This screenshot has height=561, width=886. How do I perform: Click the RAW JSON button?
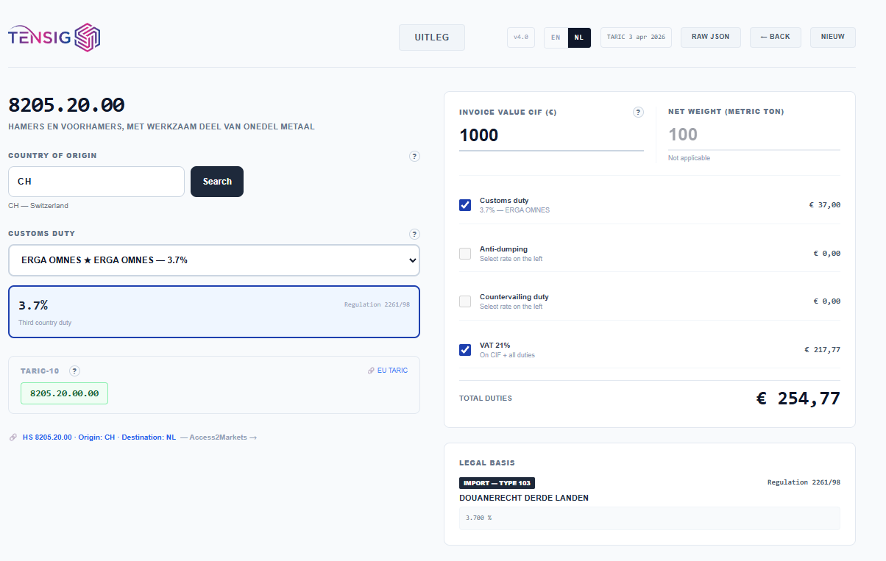(x=710, y=37)
